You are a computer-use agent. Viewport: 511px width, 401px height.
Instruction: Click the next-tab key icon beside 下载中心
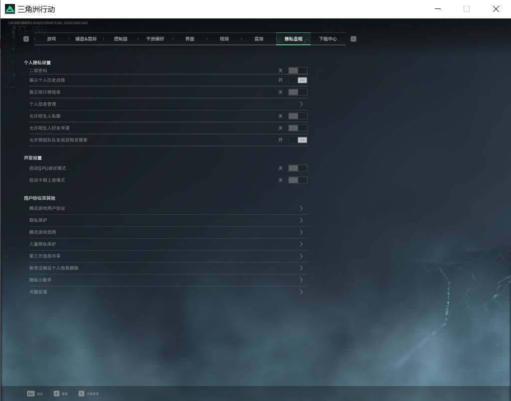(353, 39)
